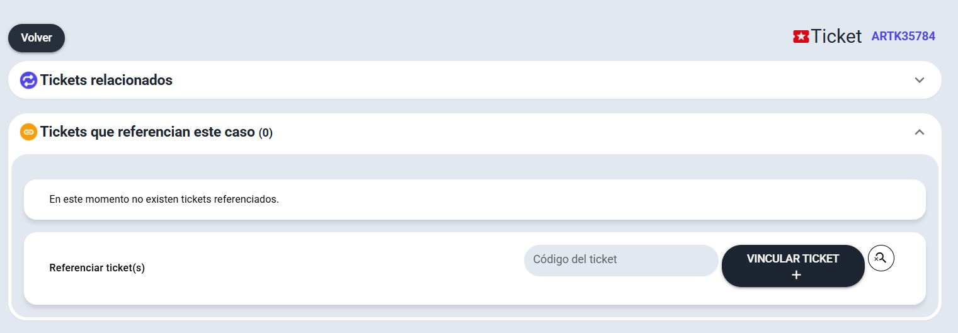
Task: Click the purple sync icon for related tickets
Action: [x=28, y=81]
